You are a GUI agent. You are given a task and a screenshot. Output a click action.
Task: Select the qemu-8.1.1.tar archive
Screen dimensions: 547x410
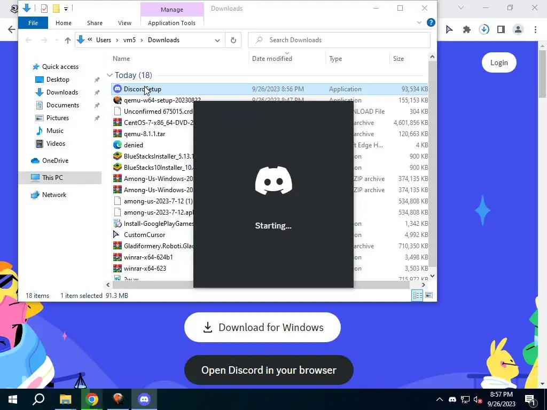pos(269,133)
